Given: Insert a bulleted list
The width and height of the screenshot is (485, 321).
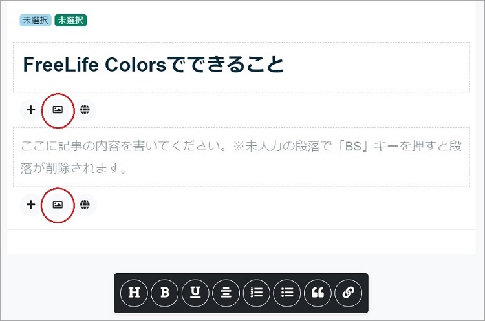Looking at the screenshot, I should pyautogui.click(x=287, y=293).
